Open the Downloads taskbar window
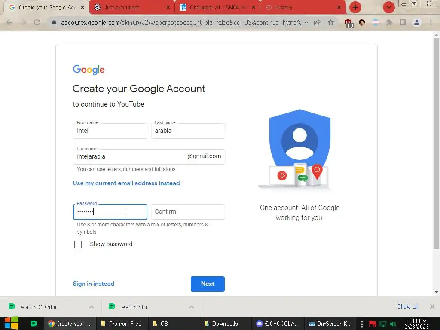The image size is (440, 330). [226, 324]
